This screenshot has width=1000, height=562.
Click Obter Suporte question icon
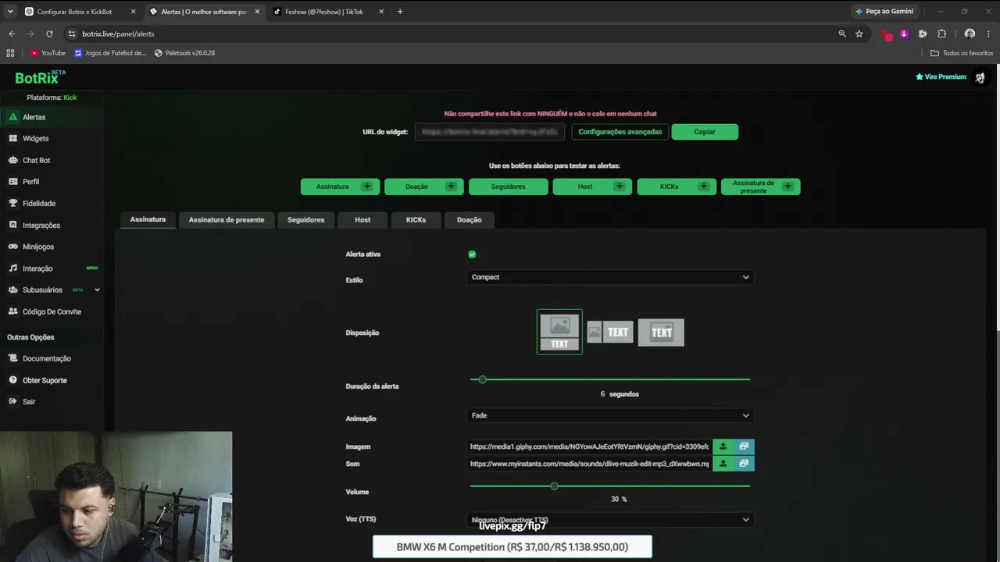point(12,380)
